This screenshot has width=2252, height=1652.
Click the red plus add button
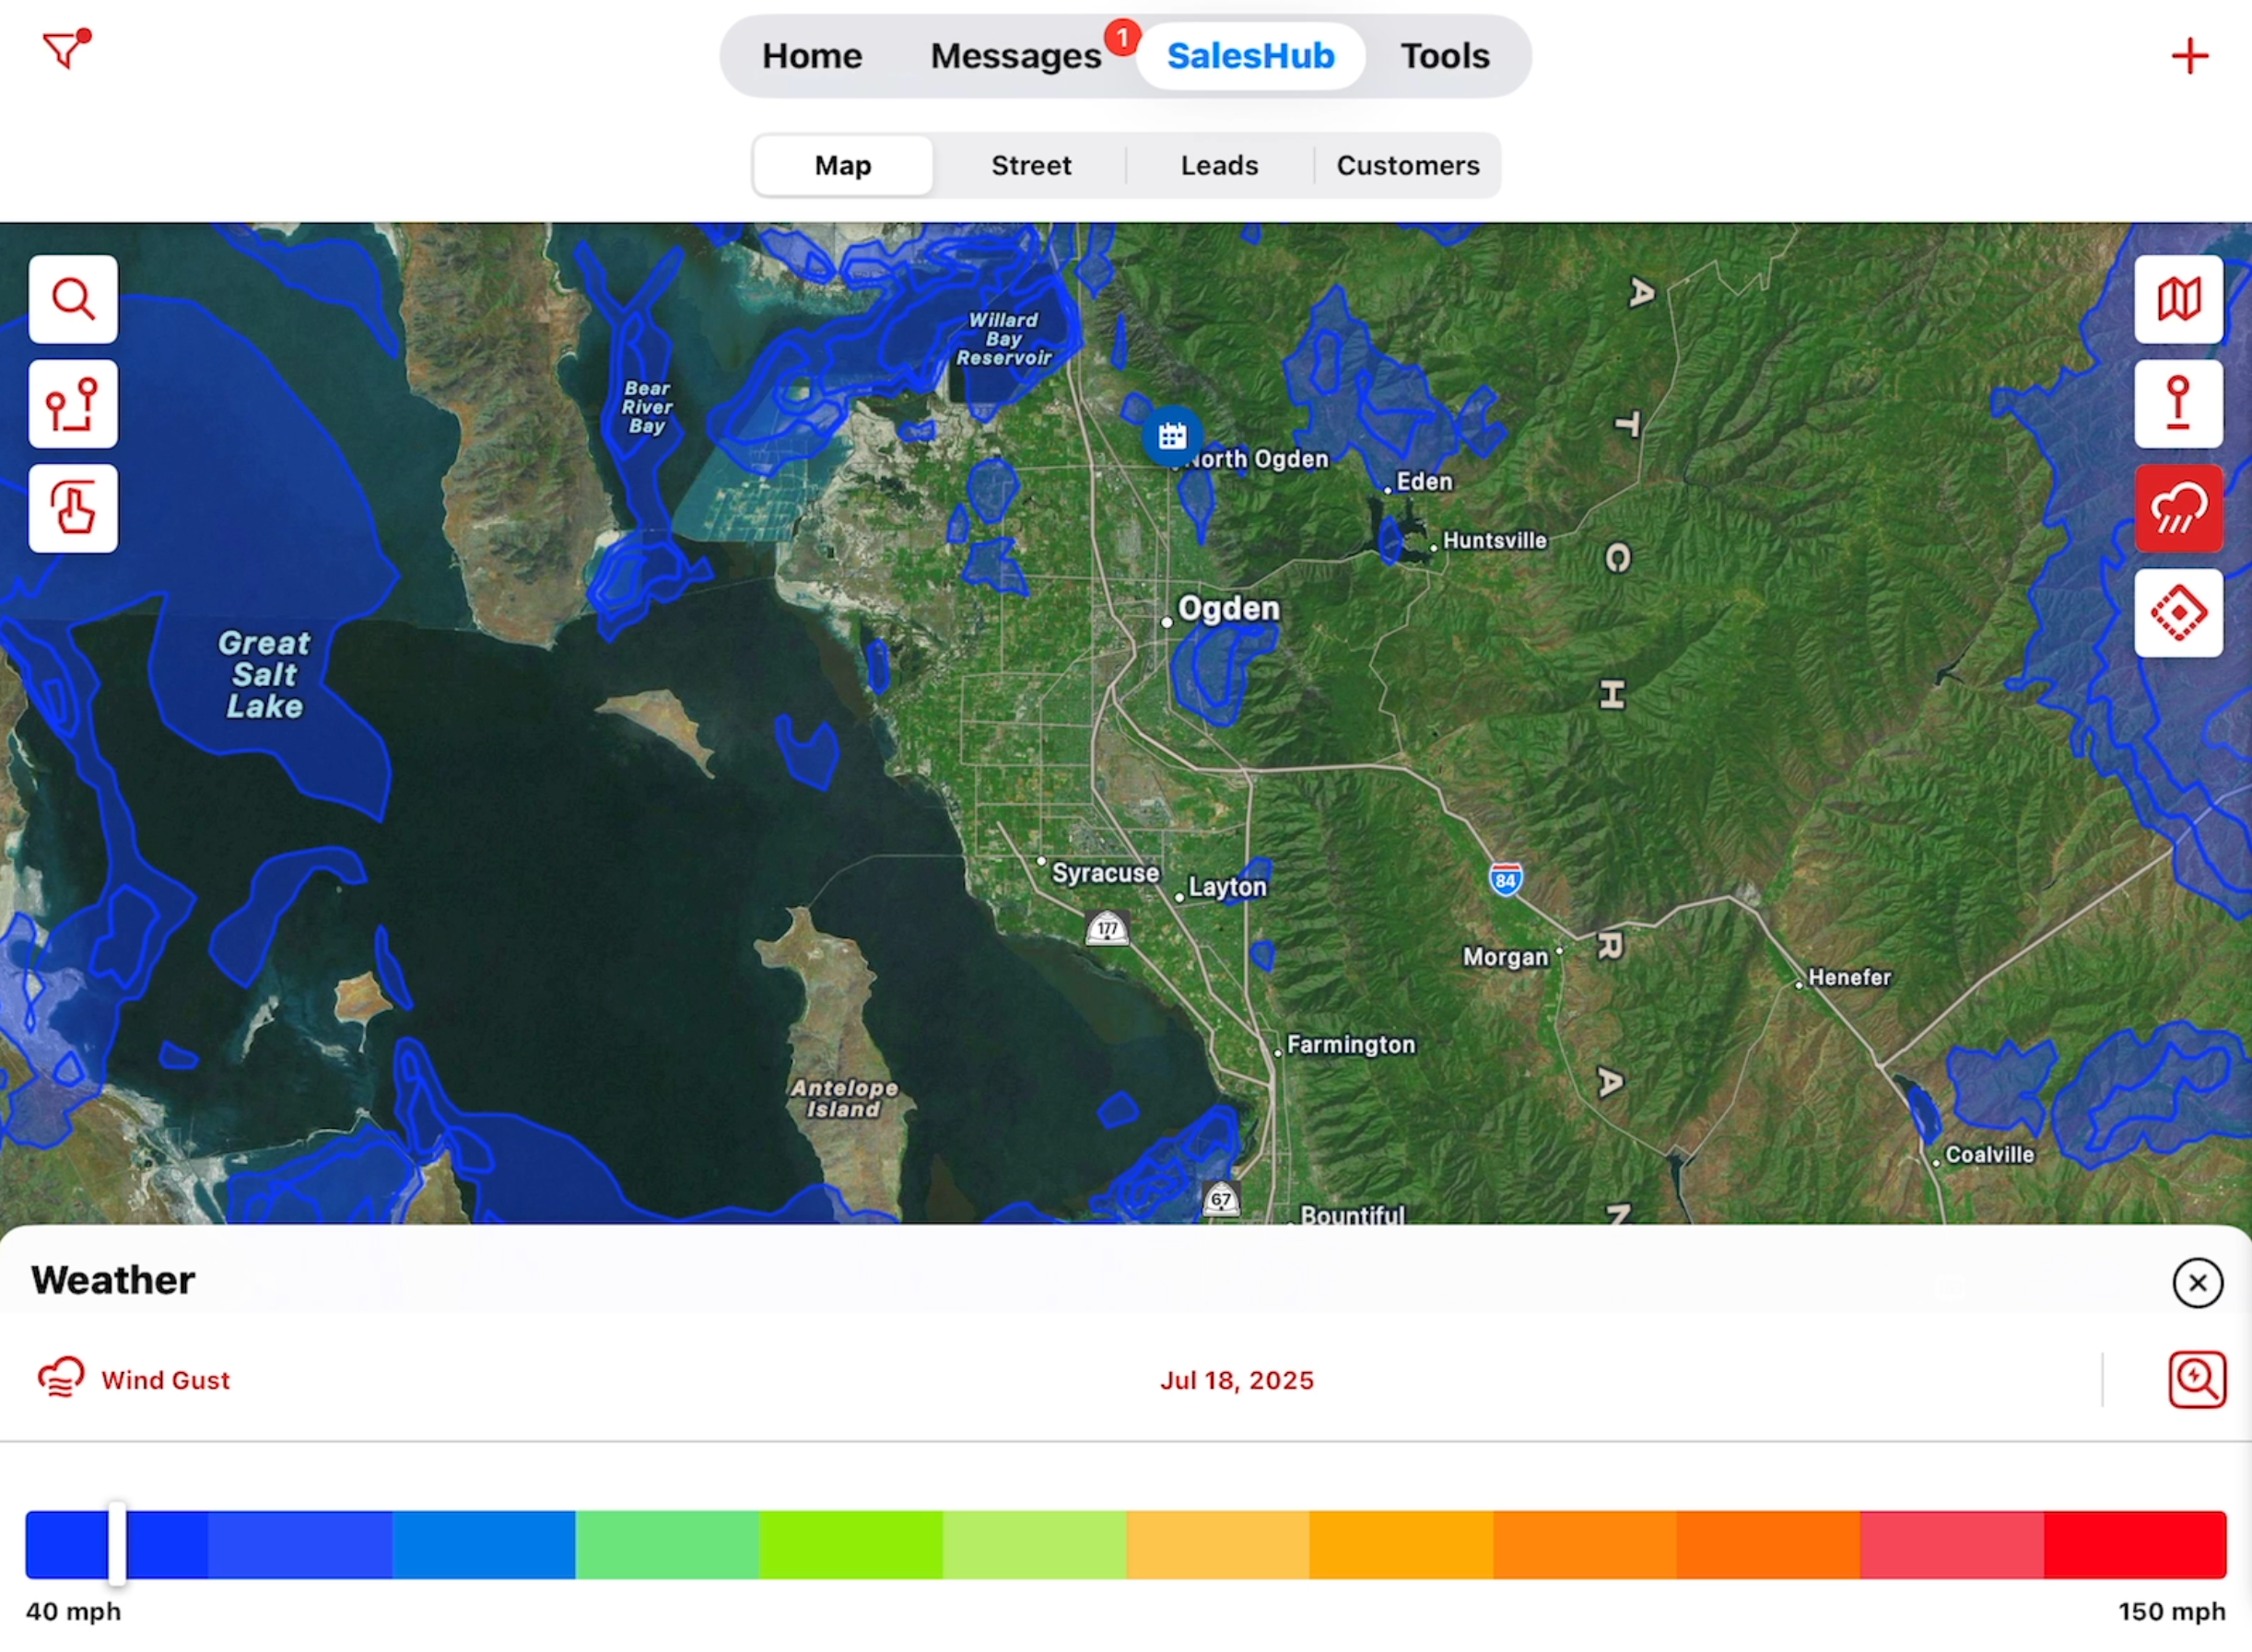[2189, 56]
